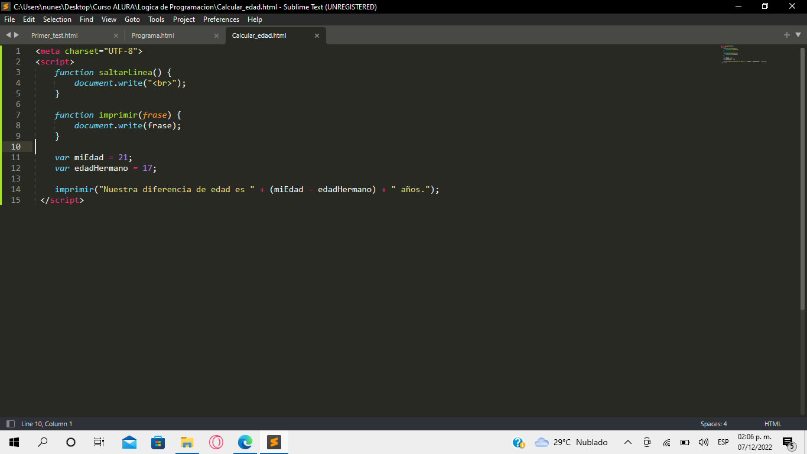This screenshot has height=454, width=807.
Task: Open the tab list dropdown arrow
Action: pyautogui.click(x=798, y=35)
